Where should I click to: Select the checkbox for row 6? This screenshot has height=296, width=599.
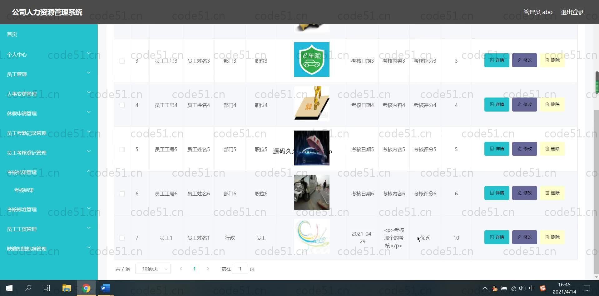[122, 194]
